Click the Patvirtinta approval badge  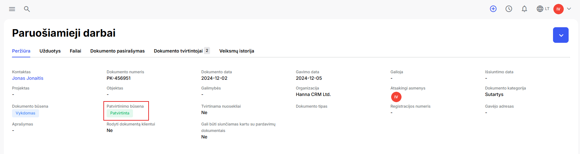(120, 113)
